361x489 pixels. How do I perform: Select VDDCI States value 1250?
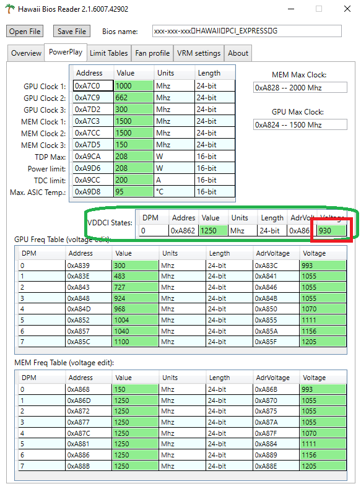click(x=213, y=231)
